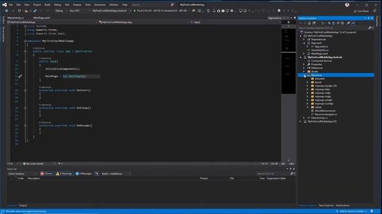The height and width of the screenshot is (214, 382).
Task: Toggle the Error List build filter icon
Action: click(97, 174)
